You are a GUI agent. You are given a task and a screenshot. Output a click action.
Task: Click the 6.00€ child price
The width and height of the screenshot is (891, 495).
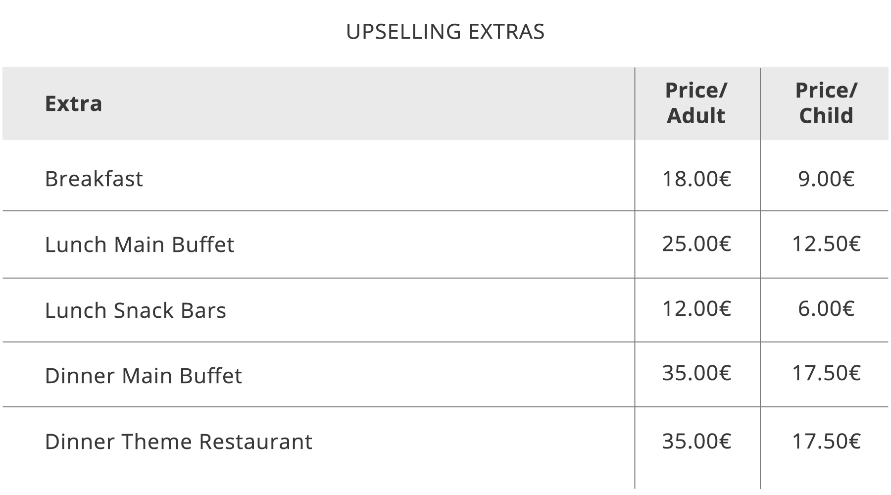click(826, 308)
